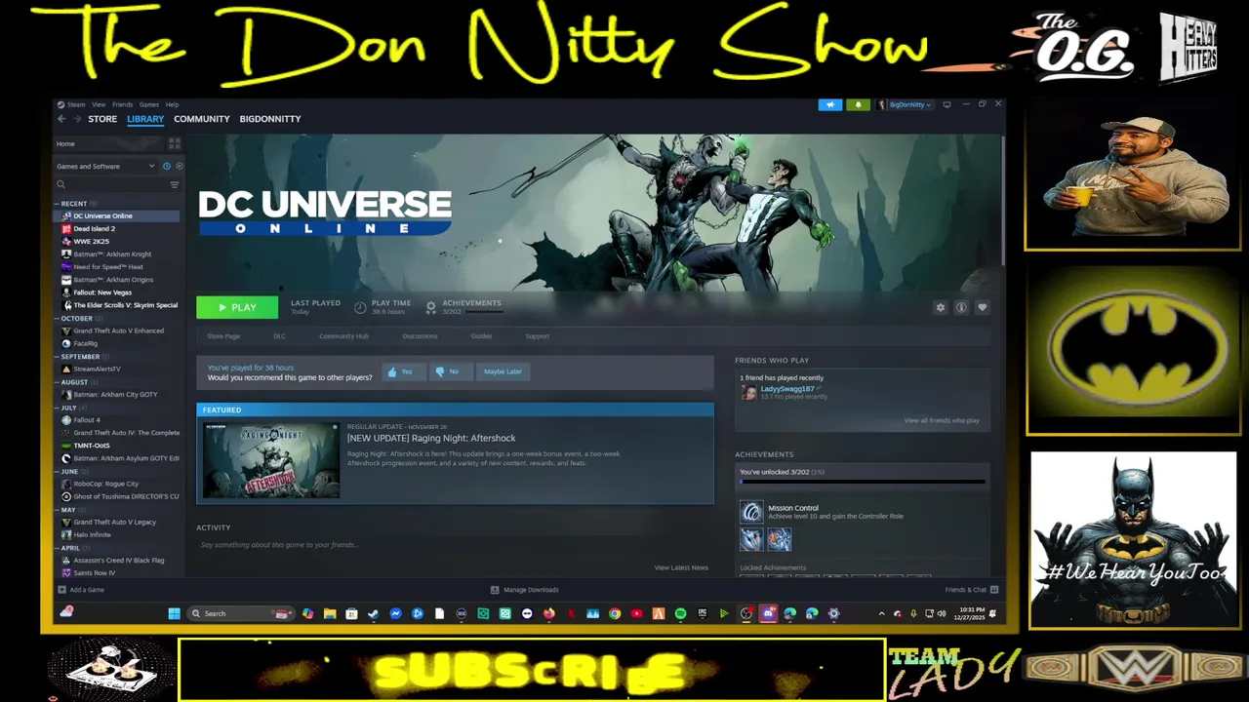
Task: Open the Store Page link
Action: click(223, 336)
